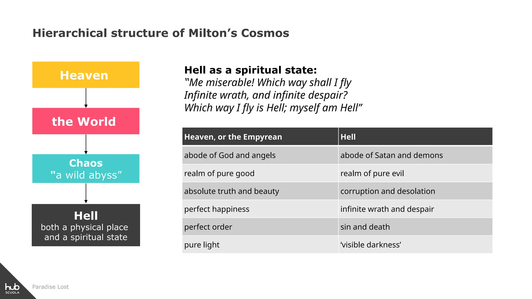Click the hub Scuola logo
This screenshot has height=299, width=532.
click(x=12, y=288)
